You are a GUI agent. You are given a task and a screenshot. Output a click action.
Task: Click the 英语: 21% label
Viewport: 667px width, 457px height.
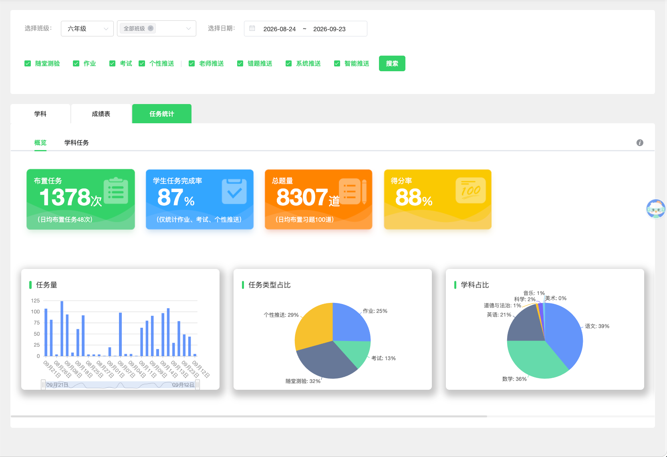(x=499, y=315)
